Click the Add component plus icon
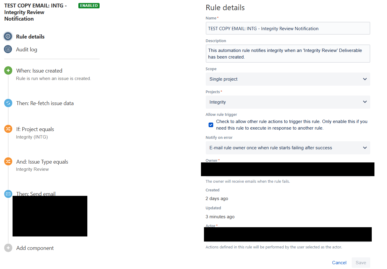Viewport: 387px width, 269px height. point(8,248)
